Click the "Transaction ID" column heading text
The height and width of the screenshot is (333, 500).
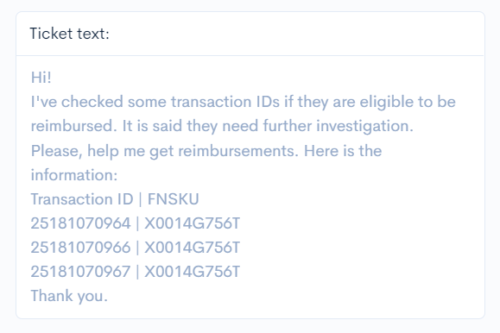82,199
